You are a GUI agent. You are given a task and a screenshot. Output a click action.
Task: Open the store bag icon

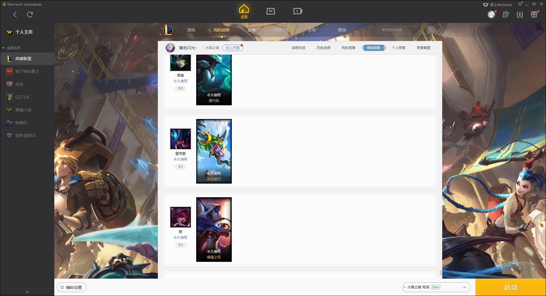tap(271, 11)
